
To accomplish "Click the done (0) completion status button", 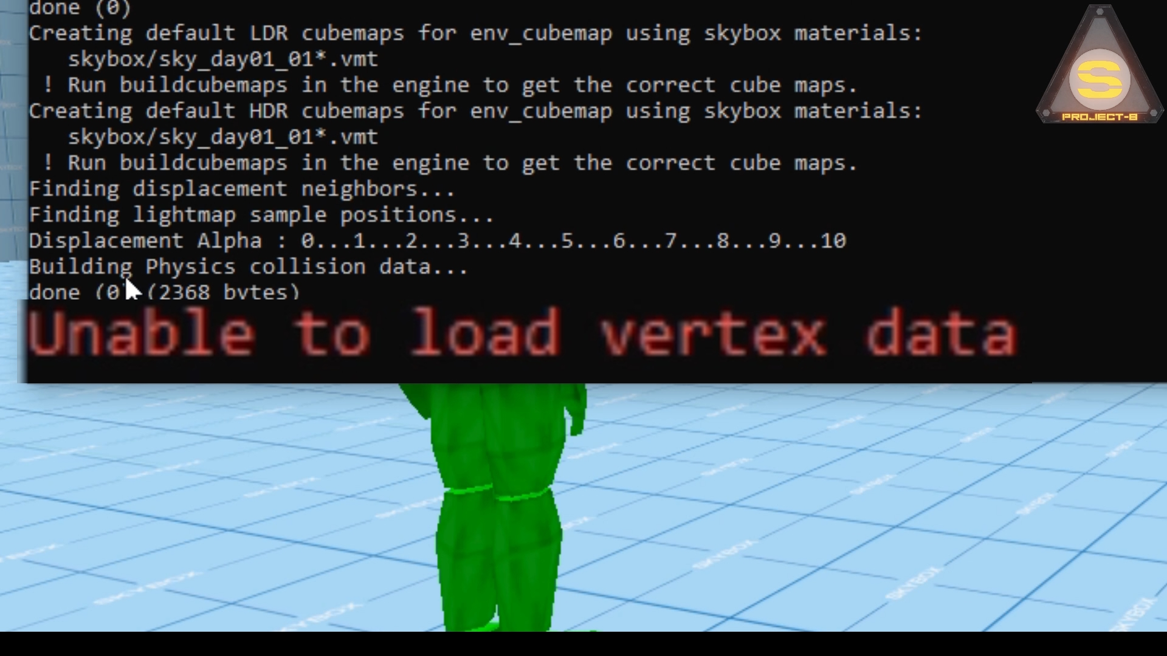I will (80, 8).
